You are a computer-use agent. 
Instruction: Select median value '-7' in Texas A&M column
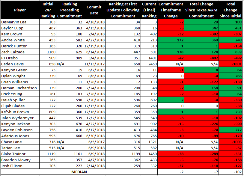[x=201, y=172]
